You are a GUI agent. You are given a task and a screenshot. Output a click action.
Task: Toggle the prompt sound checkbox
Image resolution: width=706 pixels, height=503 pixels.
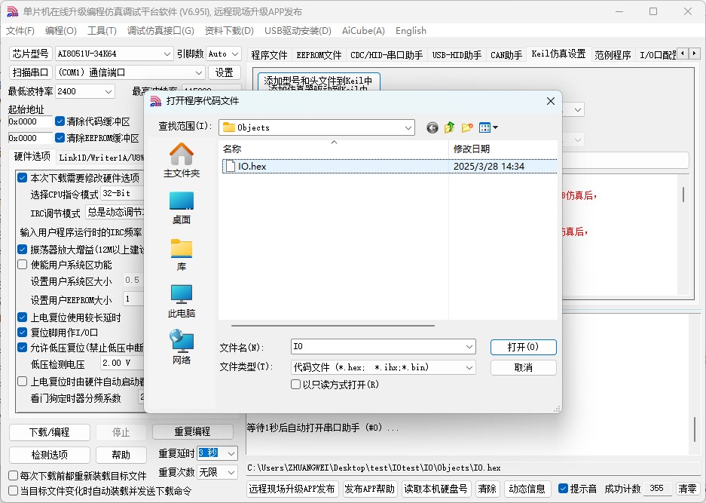click(x=563, y=489)
